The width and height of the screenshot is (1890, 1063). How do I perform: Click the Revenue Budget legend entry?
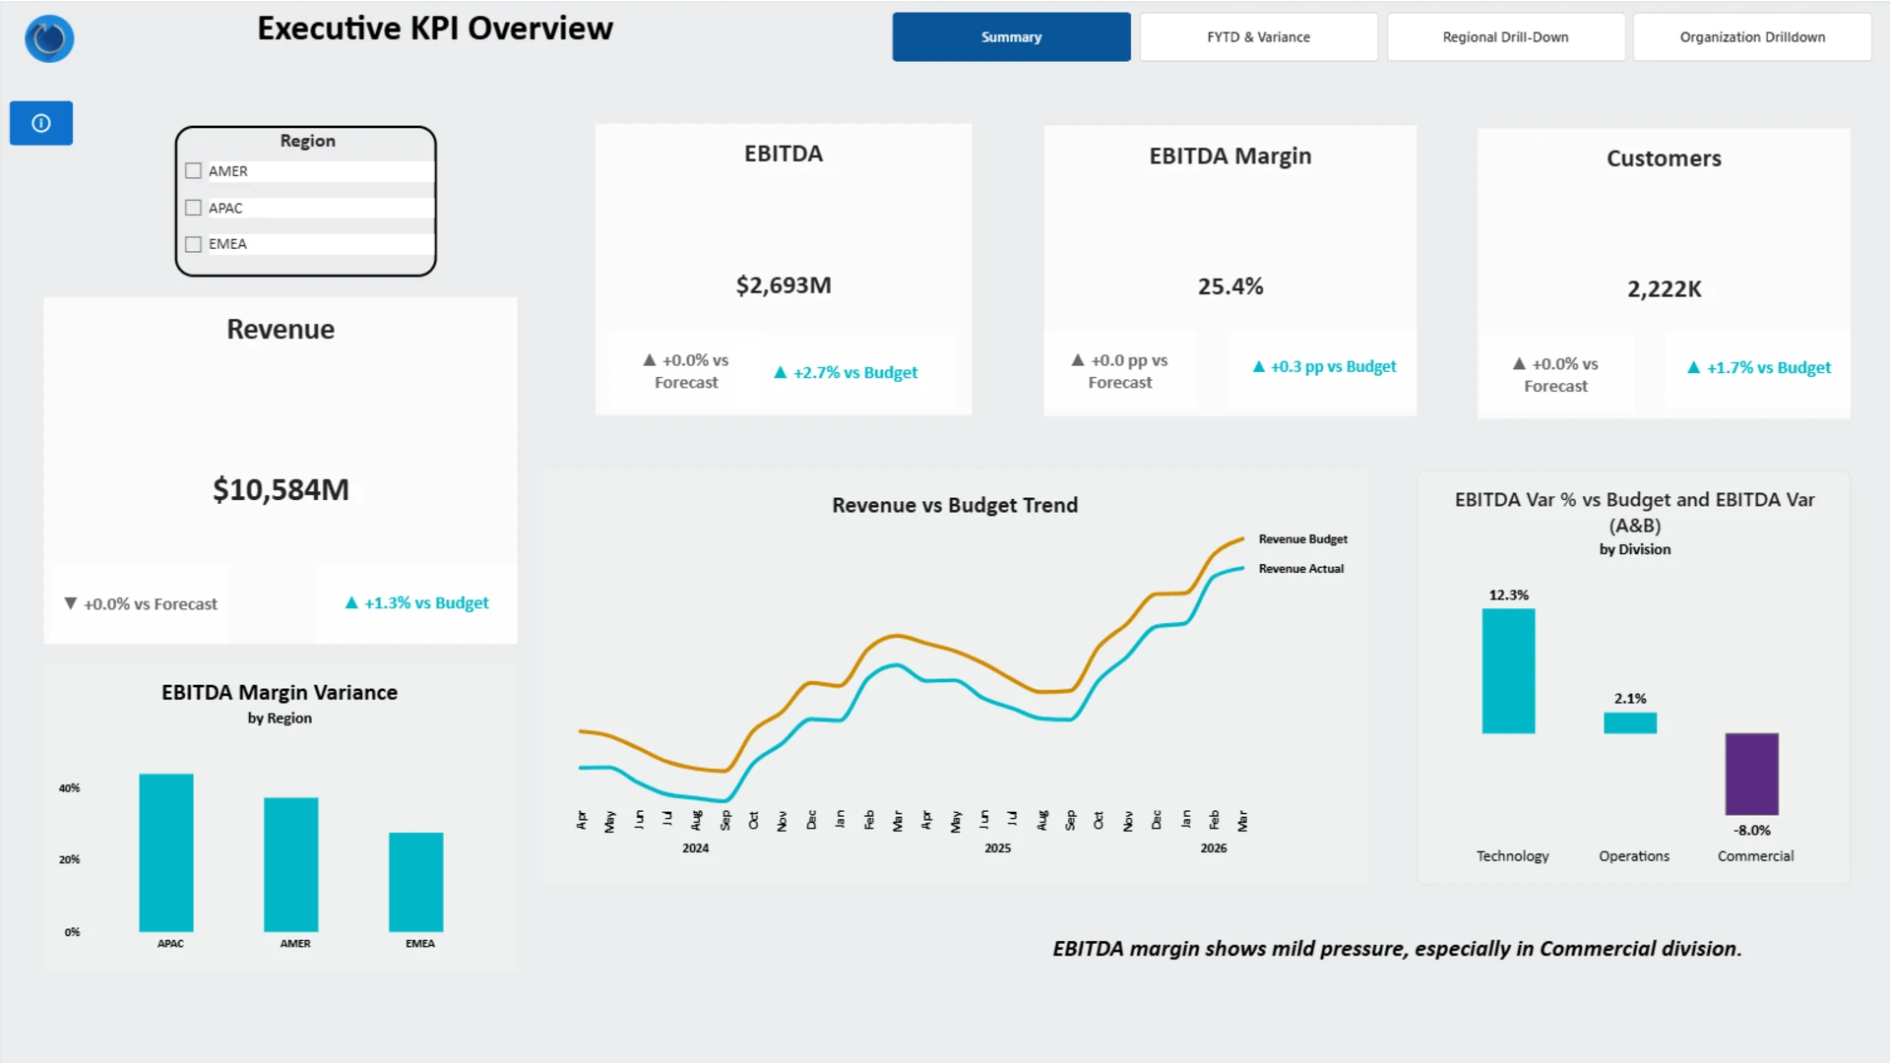coord(1302,539)
